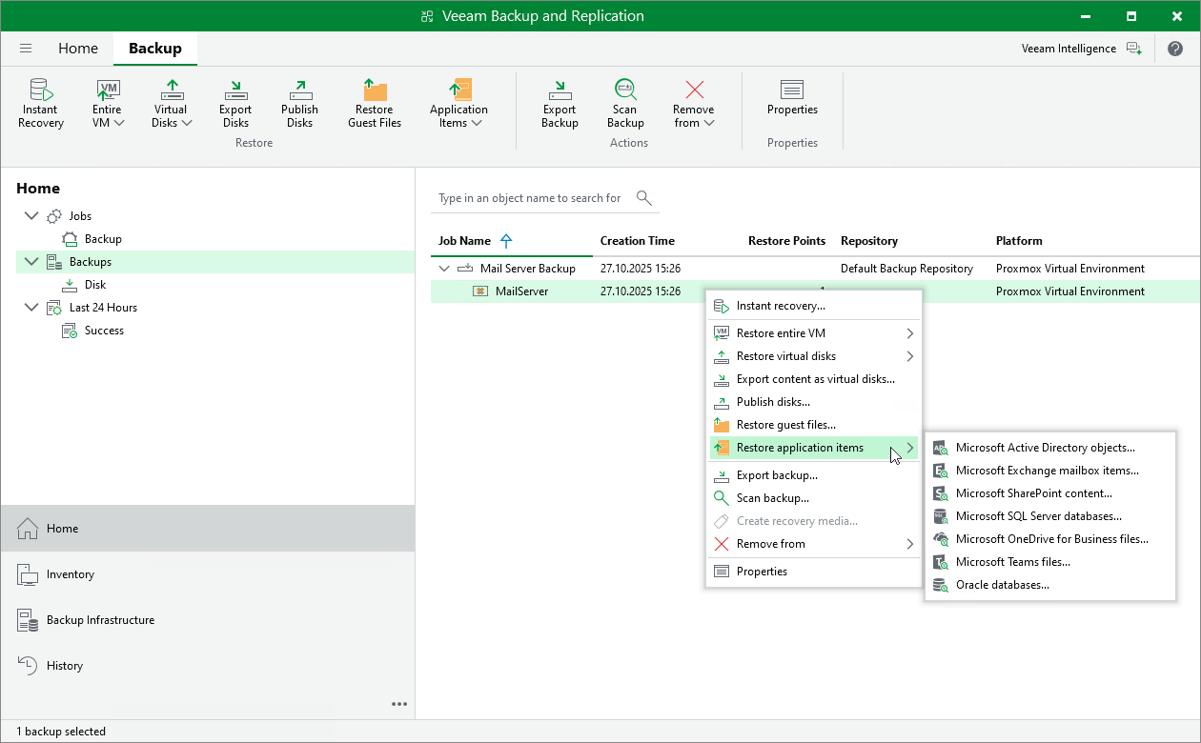Click the Publish Disks ribbon icon
Viewport: 1201px width, 743px height.
point(299,103)
